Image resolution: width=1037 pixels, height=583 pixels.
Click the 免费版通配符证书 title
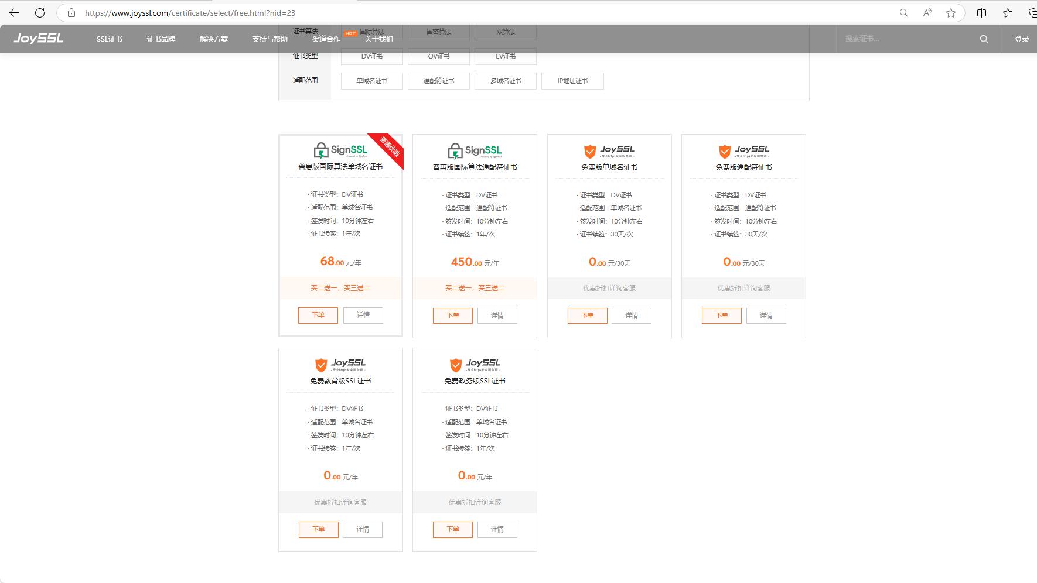[743, 167]
